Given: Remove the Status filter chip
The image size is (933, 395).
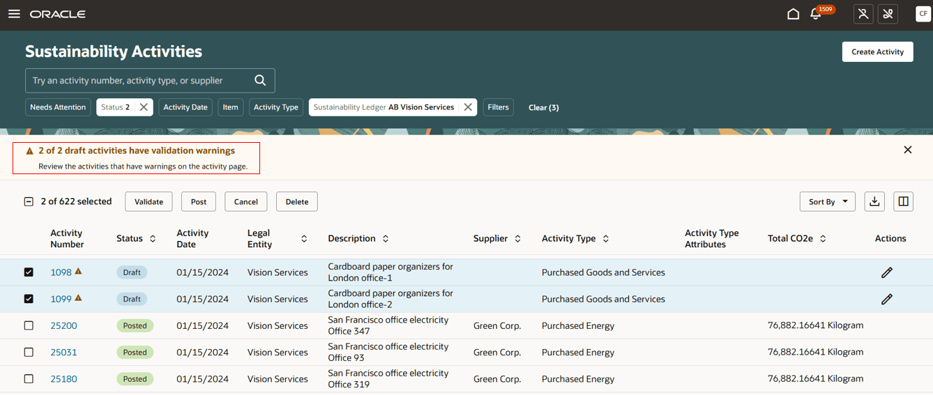Looking at the screenshot, I should tap(144, 107).
